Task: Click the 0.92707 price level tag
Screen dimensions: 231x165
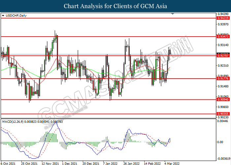Action: [223, 55]
